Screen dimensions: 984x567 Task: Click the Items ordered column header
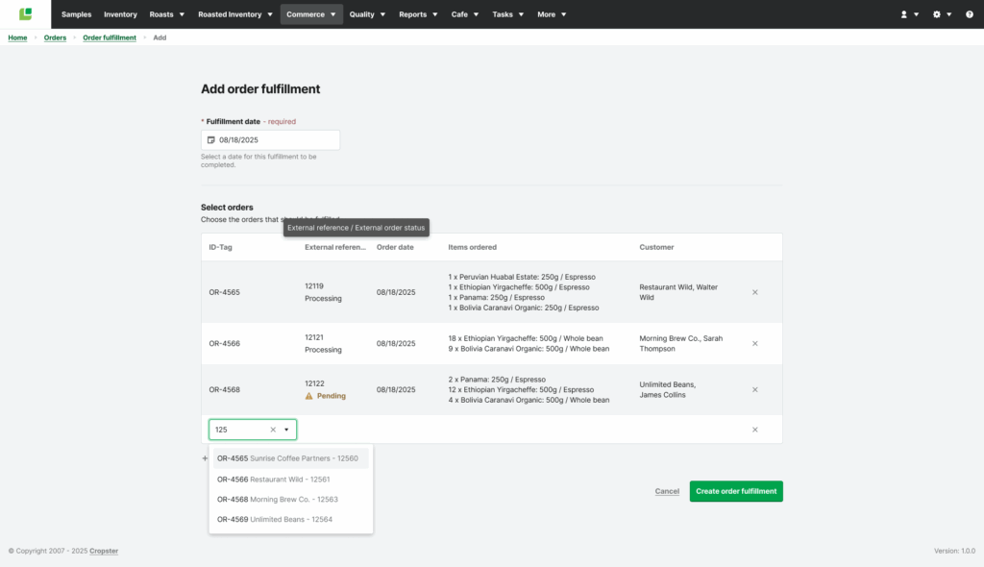(x=473, y=247)
